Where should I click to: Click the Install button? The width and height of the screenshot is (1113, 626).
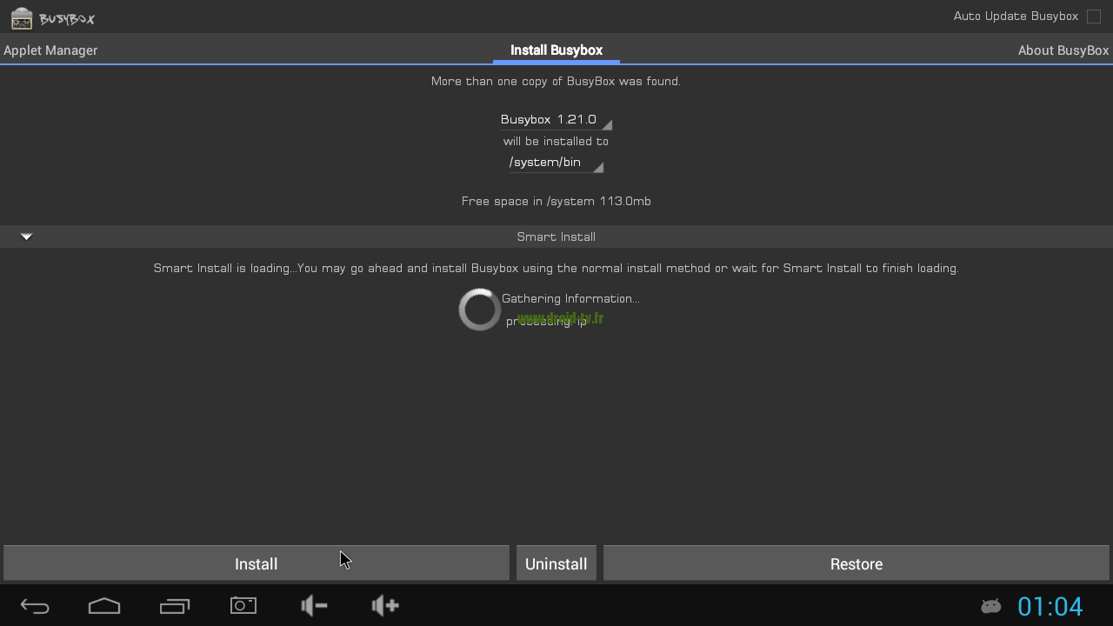(257, 563)
